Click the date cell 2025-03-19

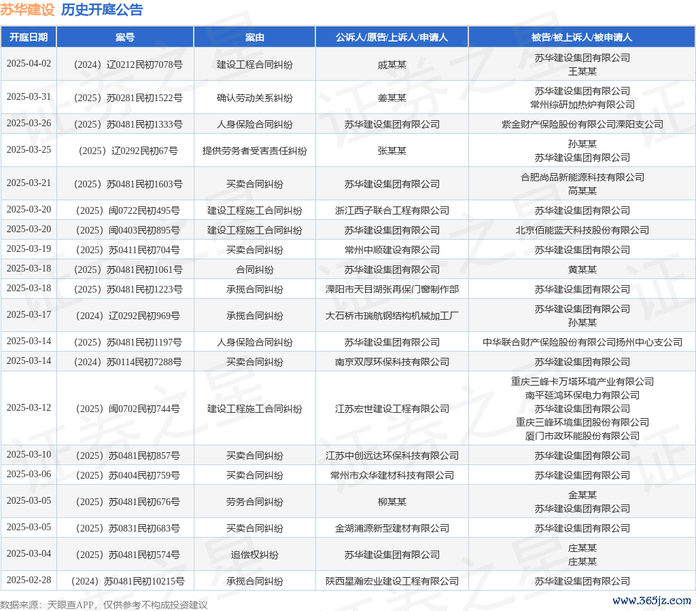coord(29,248)
